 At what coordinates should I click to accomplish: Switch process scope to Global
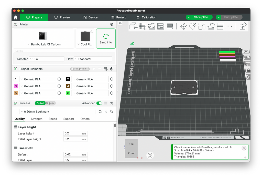40,103
